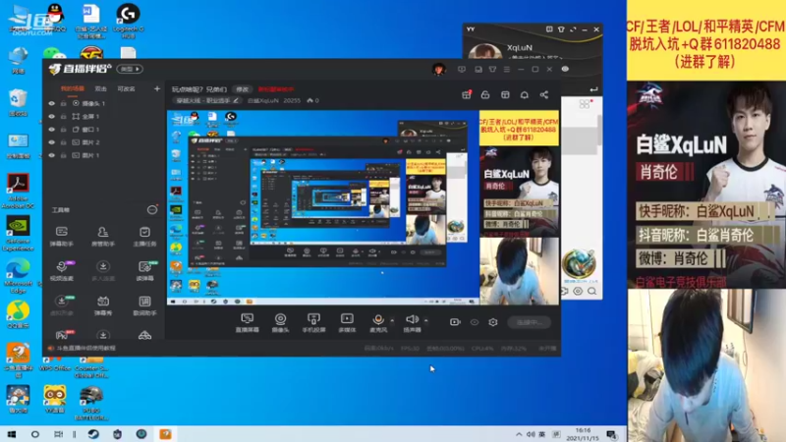The width and height of the screenshot is (786, 442).
Task: Open the hamburger menu in title bar
Action: [507, 69]
